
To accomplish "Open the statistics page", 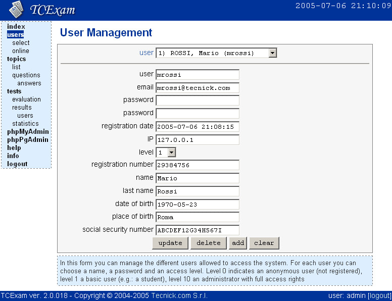I will pos(25,124).
